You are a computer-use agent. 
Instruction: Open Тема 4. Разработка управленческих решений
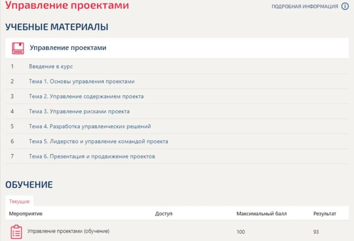tap(90, 126)
